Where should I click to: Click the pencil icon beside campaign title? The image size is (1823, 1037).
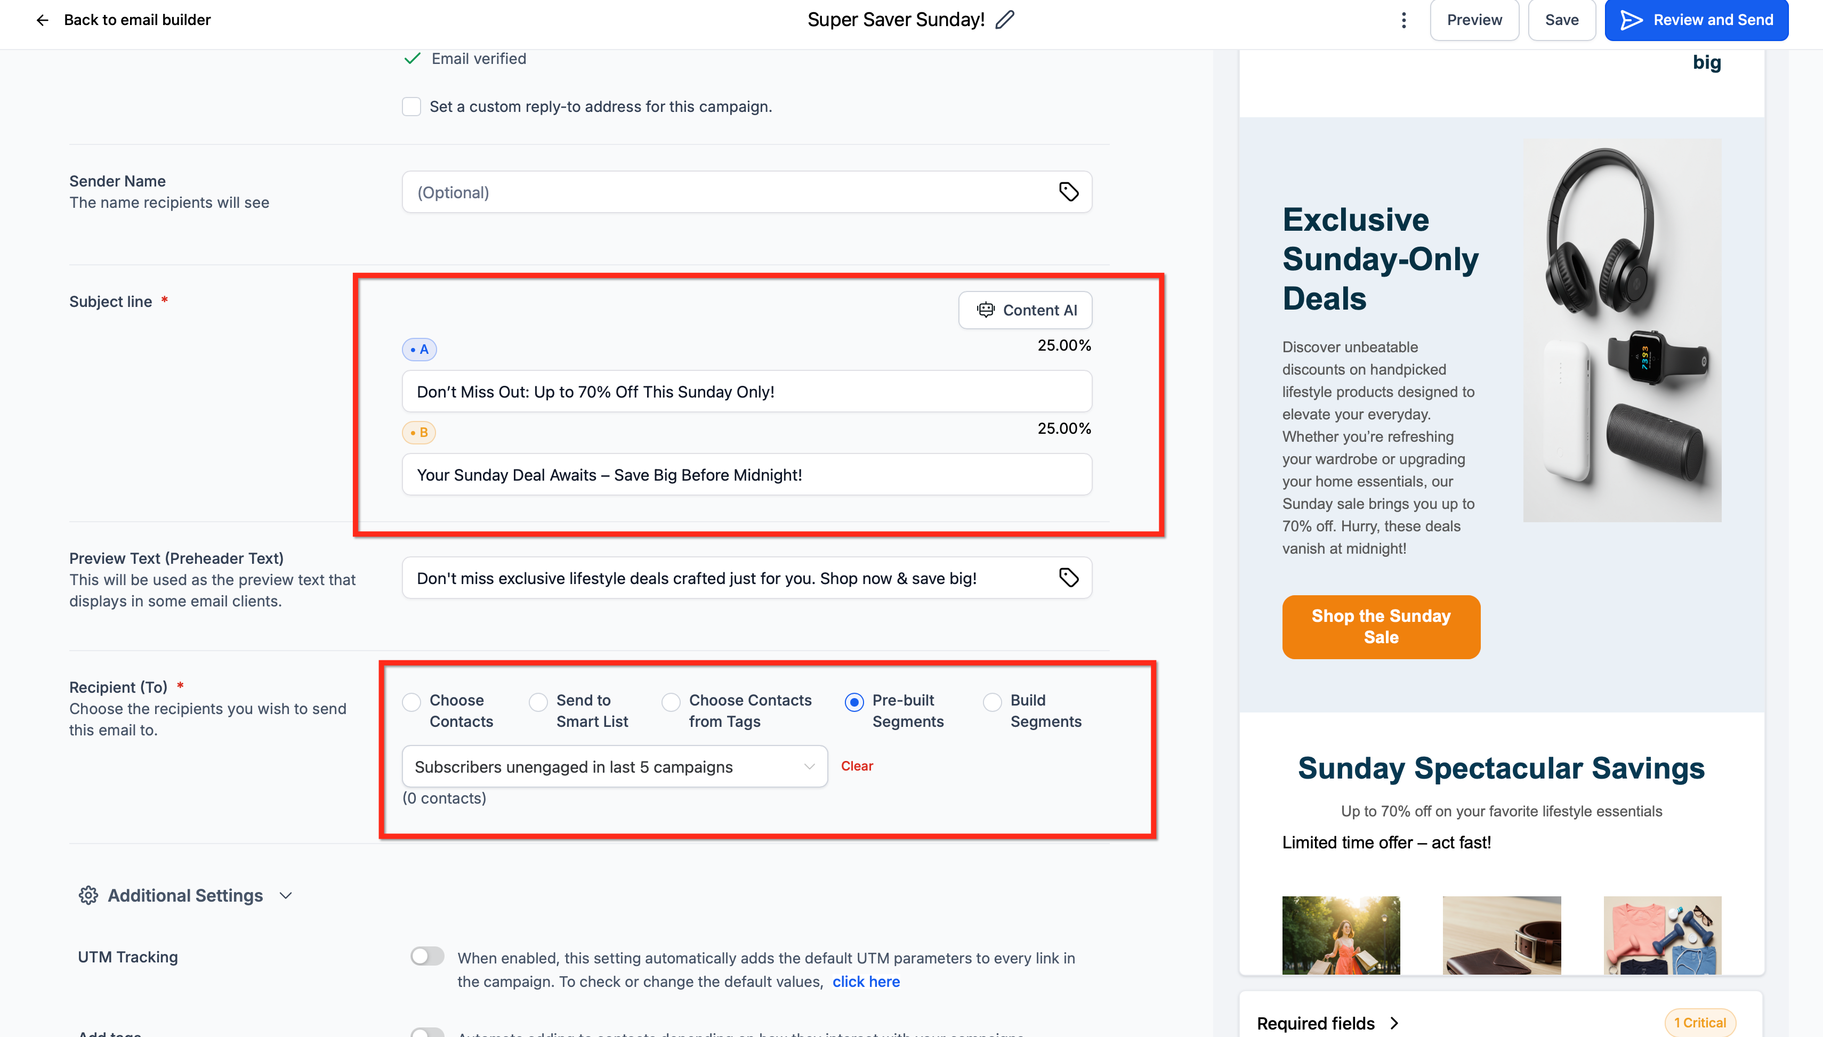[x=1004, y=20]
